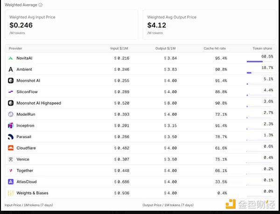Click the NovitaAI provider logo icon
This screenshot has height=214, width=280.
(x=11, y=58)
